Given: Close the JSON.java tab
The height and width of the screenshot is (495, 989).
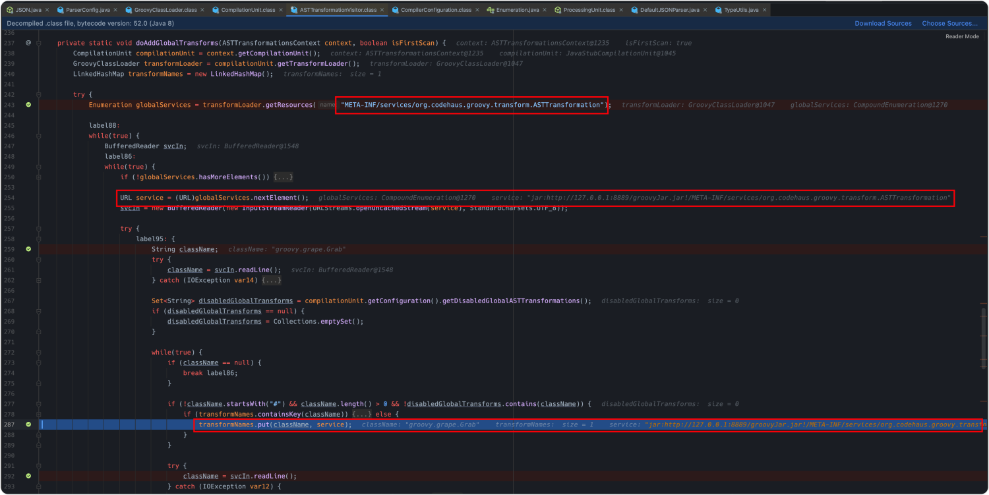Looking at the screenshot, I should click(49, 11).
